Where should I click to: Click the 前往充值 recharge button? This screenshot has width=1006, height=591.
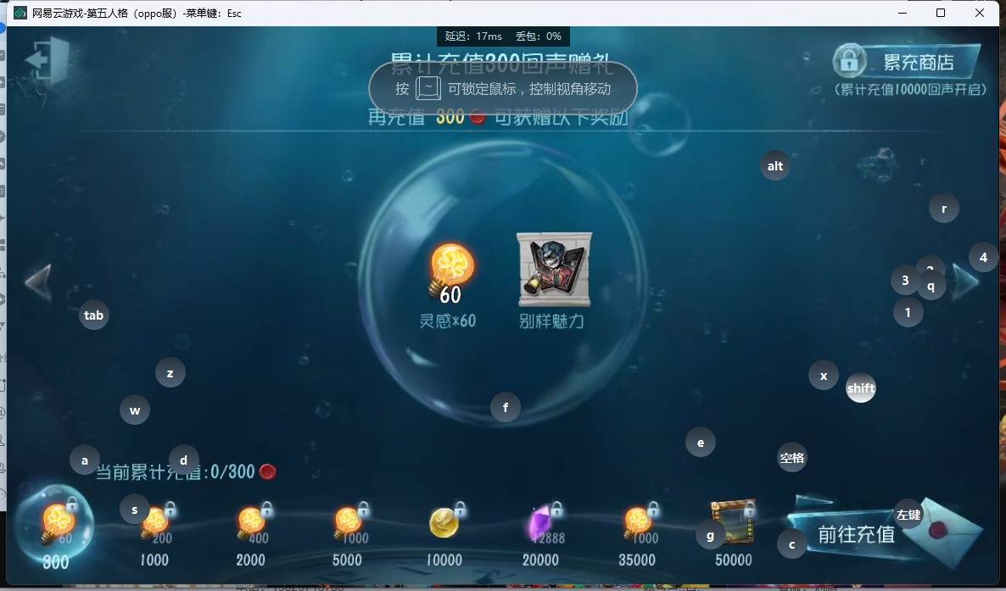coord(855,534)
